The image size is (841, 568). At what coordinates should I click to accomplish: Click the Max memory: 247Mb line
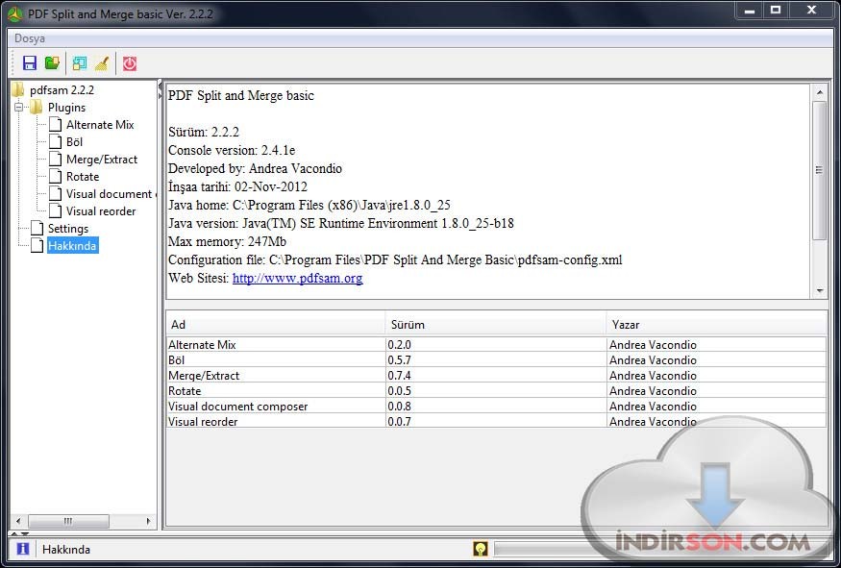228,241
